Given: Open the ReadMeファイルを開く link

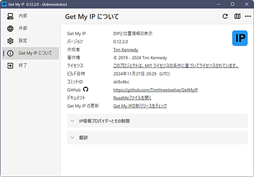Looking at the screenshot, I should pyautogui.click(x=132, y=98).
